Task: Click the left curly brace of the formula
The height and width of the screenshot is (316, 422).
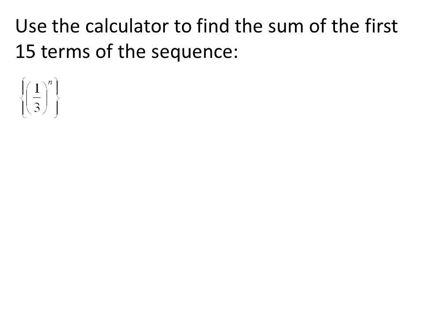Action: pos(22,97)
